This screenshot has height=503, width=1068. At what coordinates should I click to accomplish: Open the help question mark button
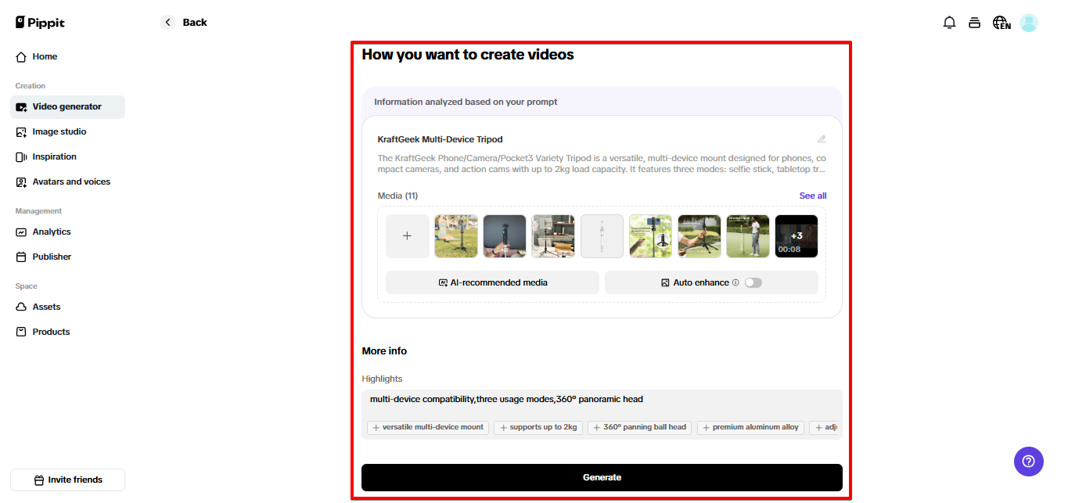pyautogui.click(x=1028, y=462)
